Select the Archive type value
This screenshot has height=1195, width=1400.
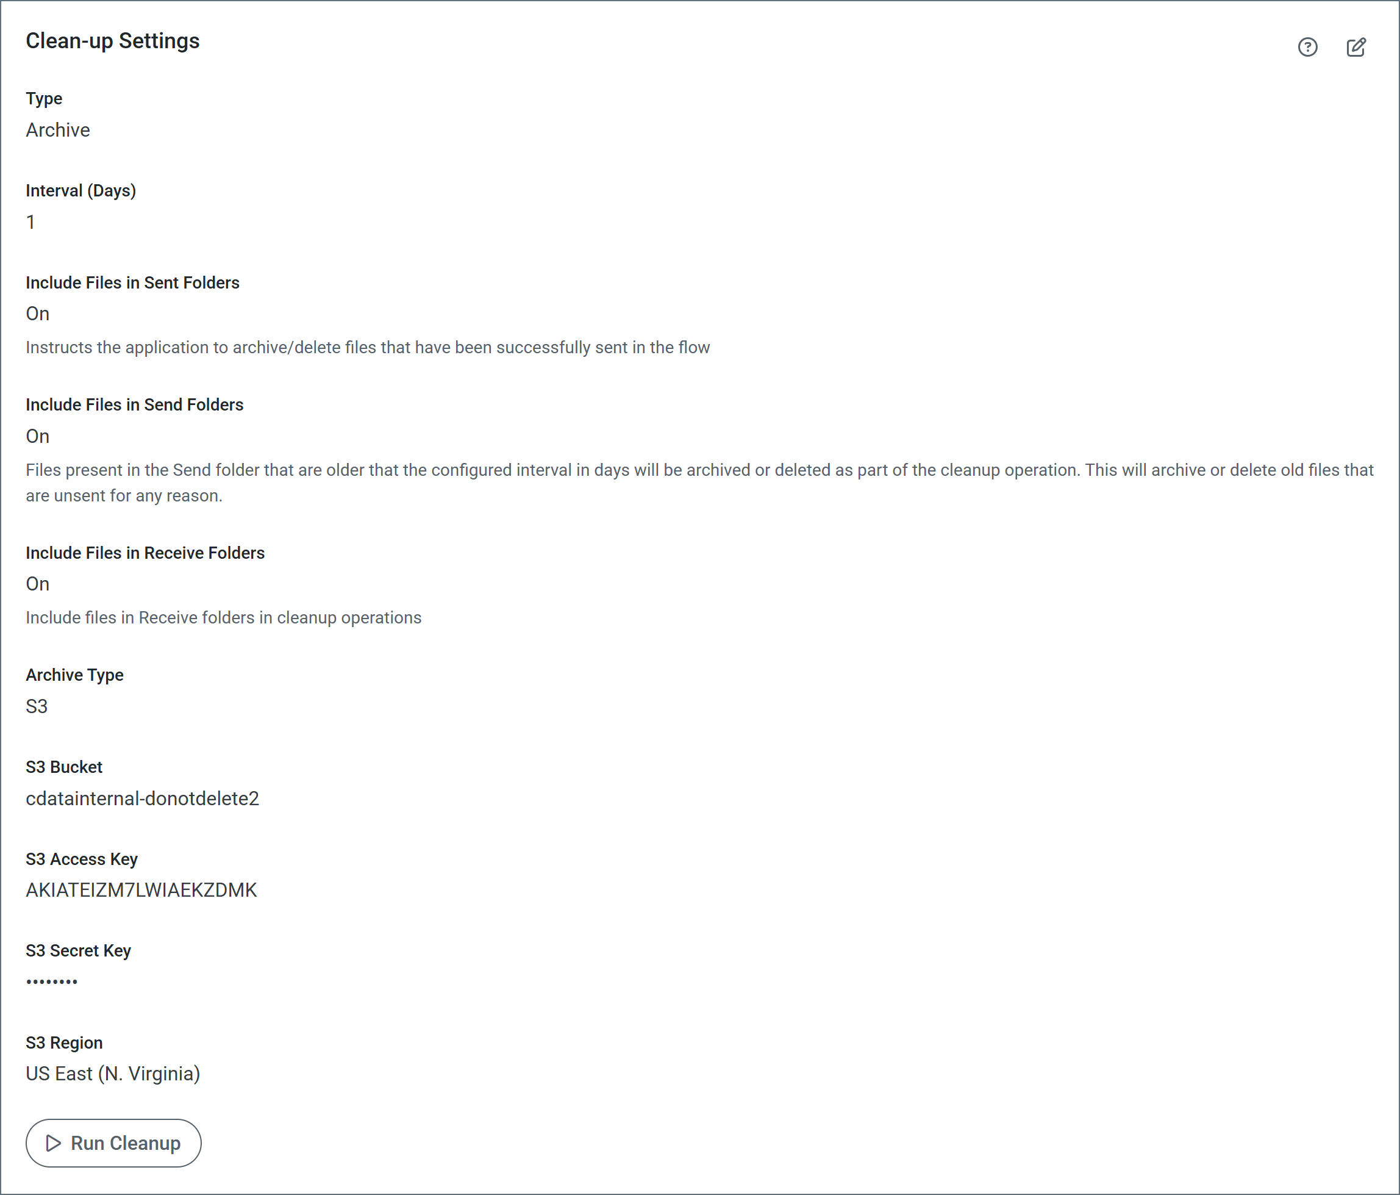tap(57, 130)
